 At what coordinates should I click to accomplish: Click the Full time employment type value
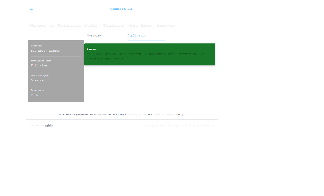pyautogui.click(x=39, y=66)
